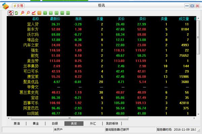The image size is (202, 134).
Task: Open the 交易 trading button
Action: pyautogui.click(x=18, y=6)
